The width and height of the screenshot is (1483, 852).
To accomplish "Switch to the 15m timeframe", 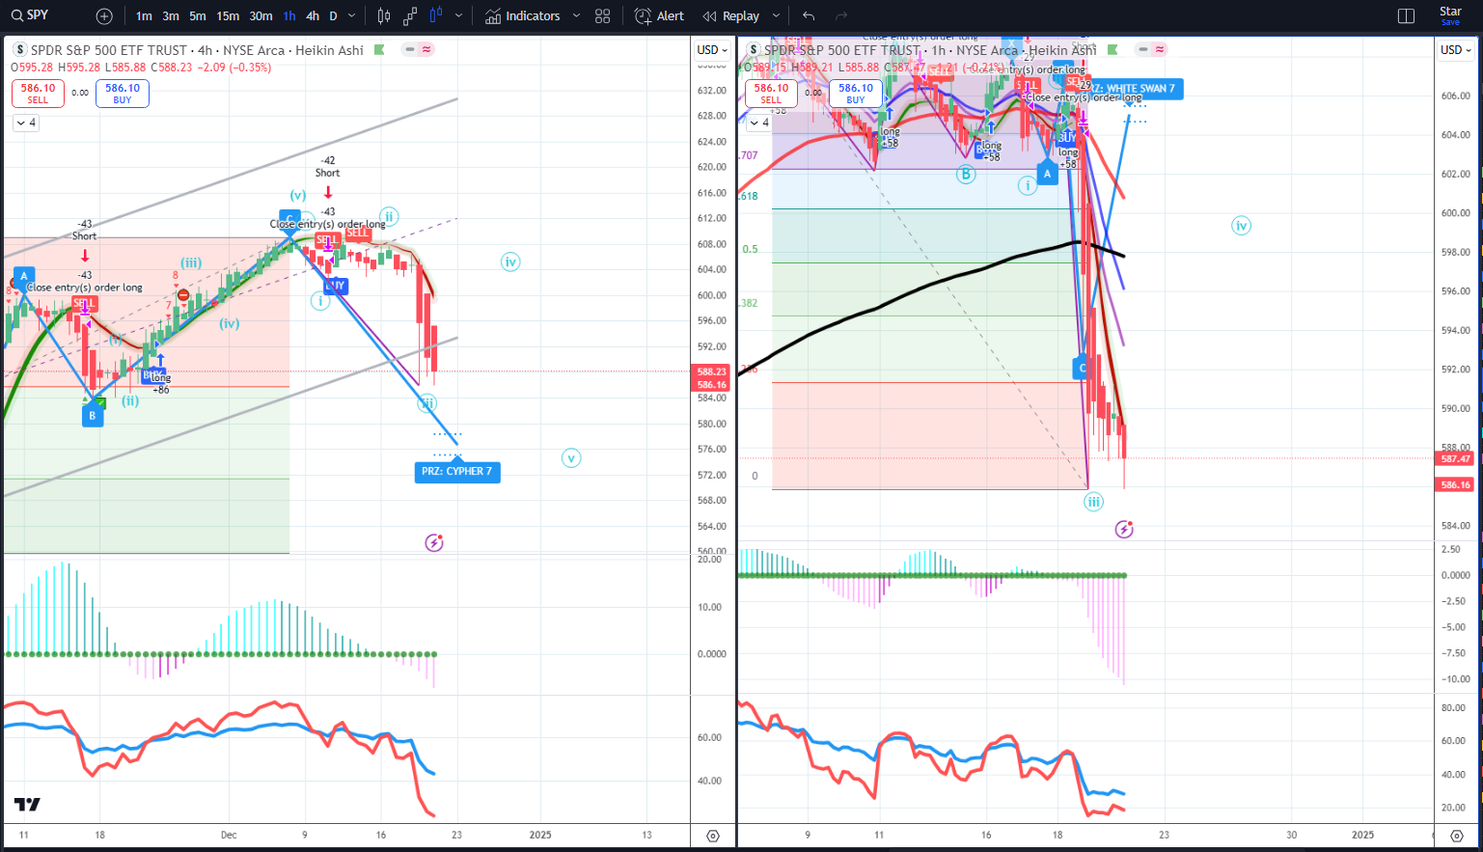I will pos(228,16).
